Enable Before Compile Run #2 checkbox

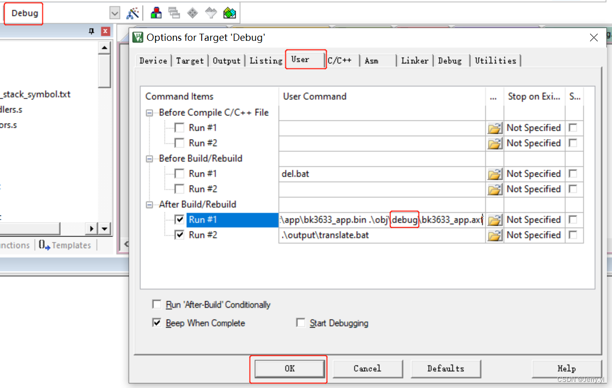[x=179, y=143]
